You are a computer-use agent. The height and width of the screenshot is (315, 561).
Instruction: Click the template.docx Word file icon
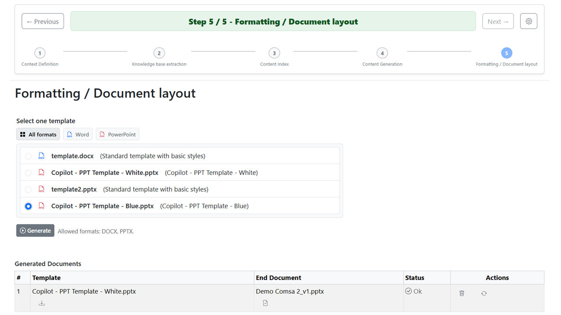[42, 156]
